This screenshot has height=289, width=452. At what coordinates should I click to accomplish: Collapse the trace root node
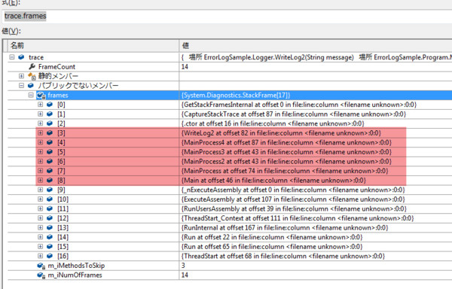(x=12, y=57)
